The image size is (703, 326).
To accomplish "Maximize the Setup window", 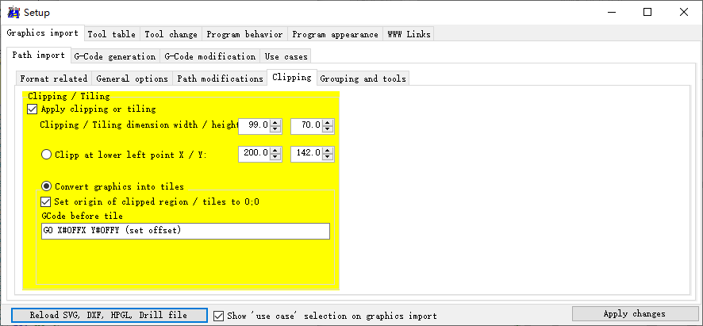I will tap(647, 12).
